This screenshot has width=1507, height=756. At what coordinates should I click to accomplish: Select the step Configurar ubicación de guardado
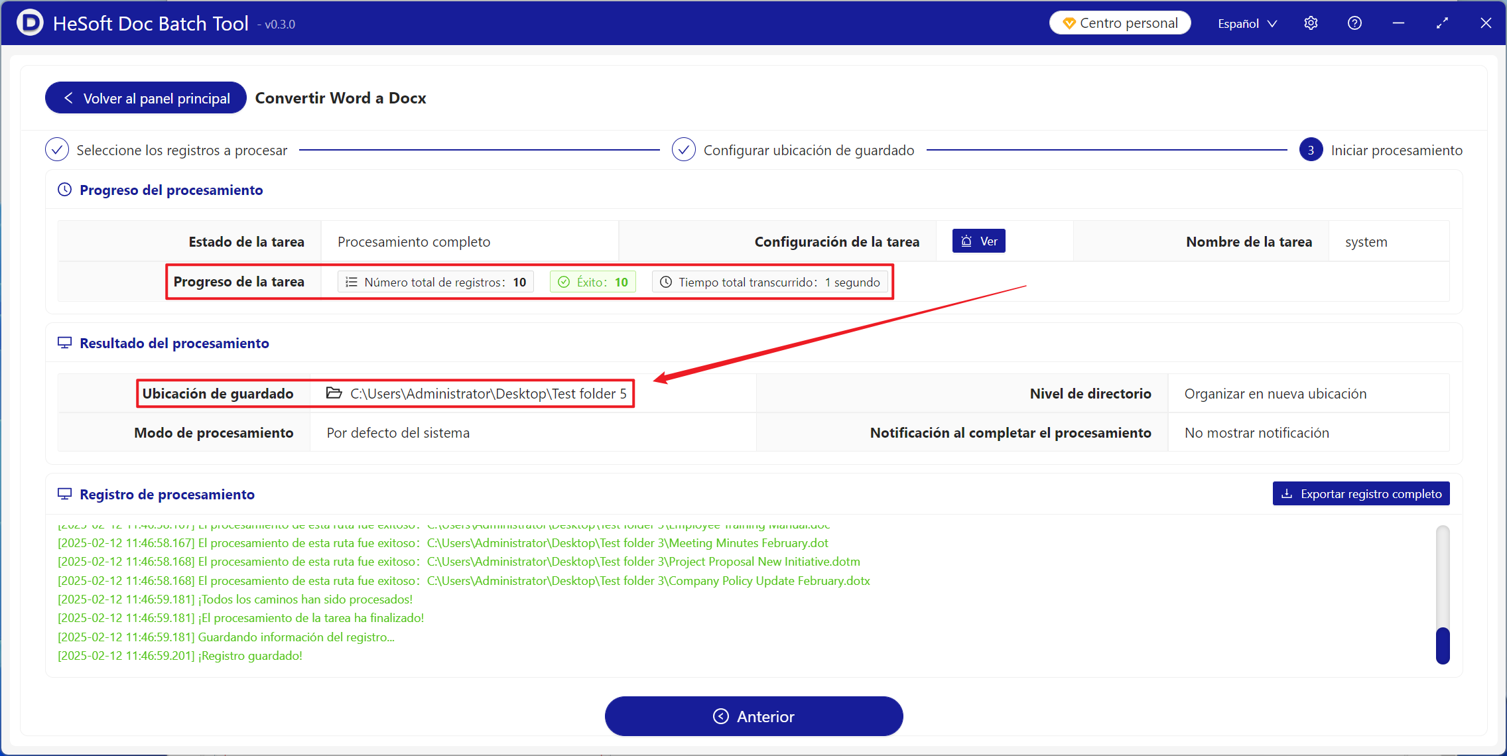tap(809, 151)
